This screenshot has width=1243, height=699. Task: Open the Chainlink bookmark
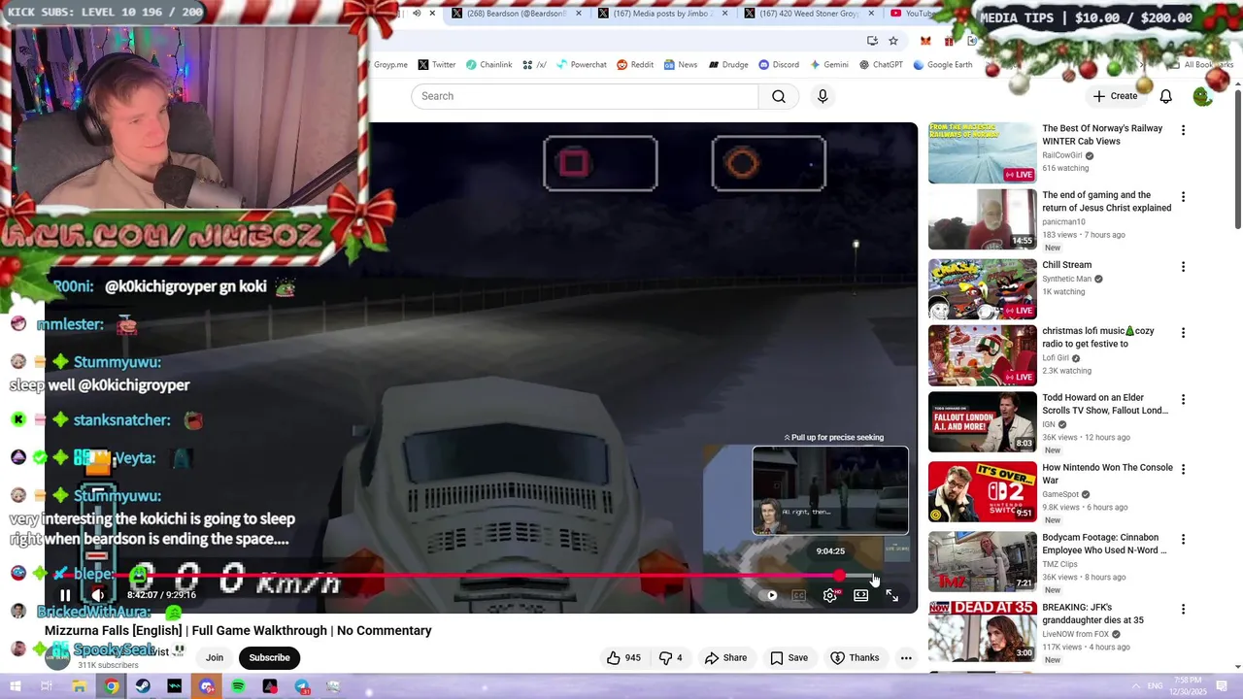pos(488,65)
